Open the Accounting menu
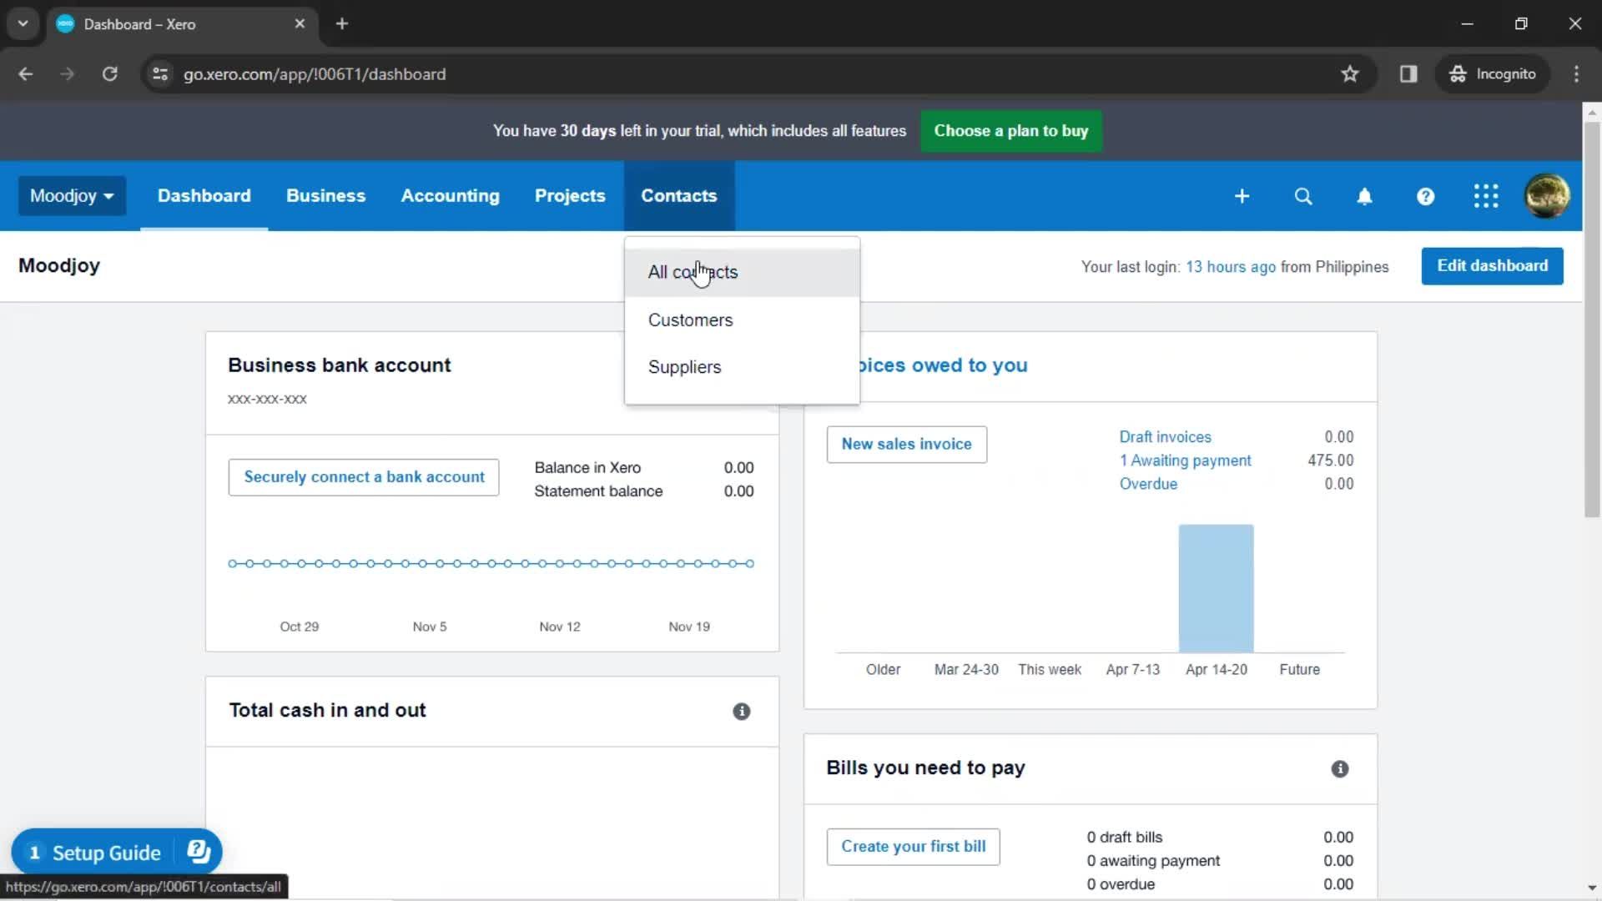The width and height of the screenshot is (1602, 901). (x=450, y=196)
